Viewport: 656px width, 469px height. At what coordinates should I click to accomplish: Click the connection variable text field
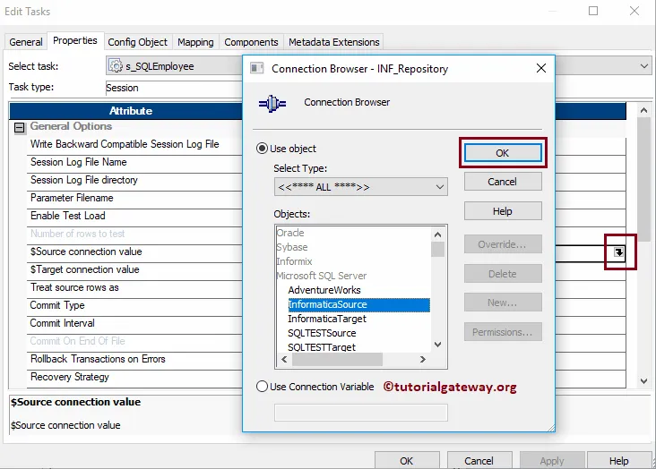pos(360,412)
